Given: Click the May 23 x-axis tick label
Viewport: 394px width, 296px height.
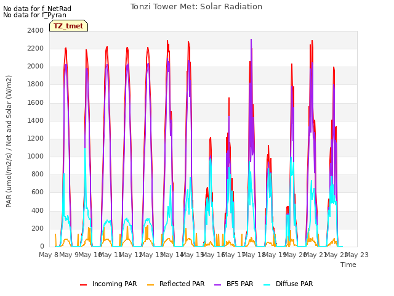Looking at the screenshot, I should [x=356, y=255].
